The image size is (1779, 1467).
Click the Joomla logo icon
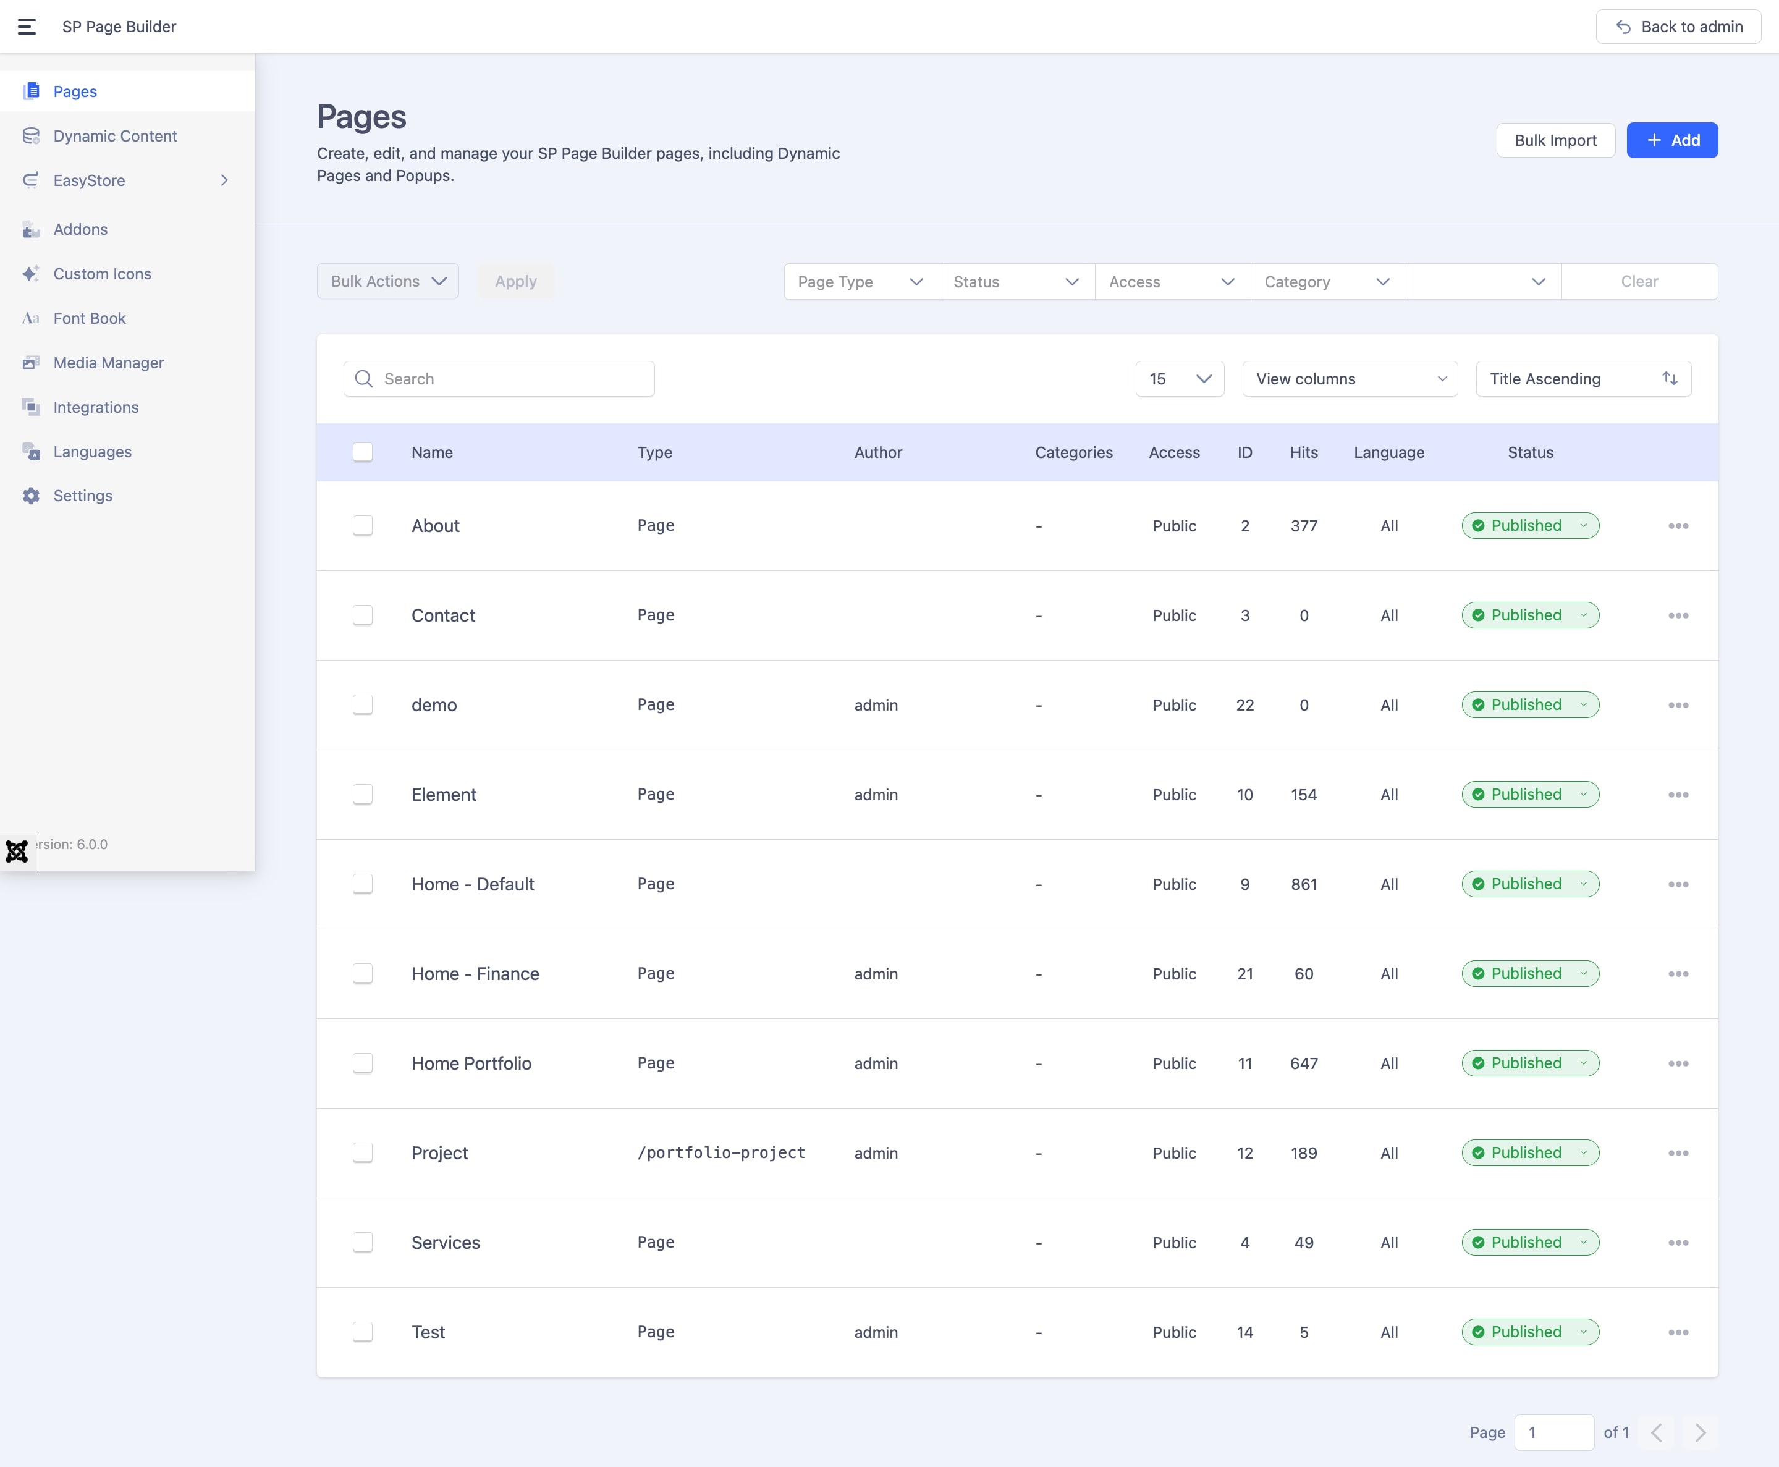17,851
